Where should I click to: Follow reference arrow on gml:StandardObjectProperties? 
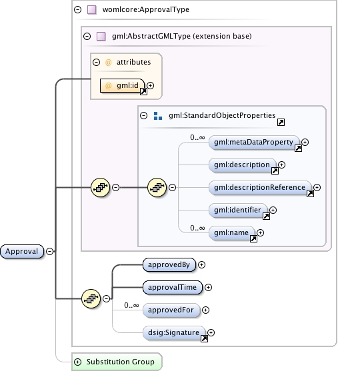(x=281, y=123)
